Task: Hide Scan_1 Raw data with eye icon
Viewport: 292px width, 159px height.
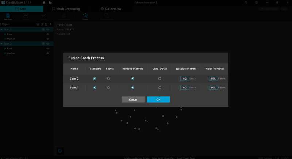Action: pos(47,34)
